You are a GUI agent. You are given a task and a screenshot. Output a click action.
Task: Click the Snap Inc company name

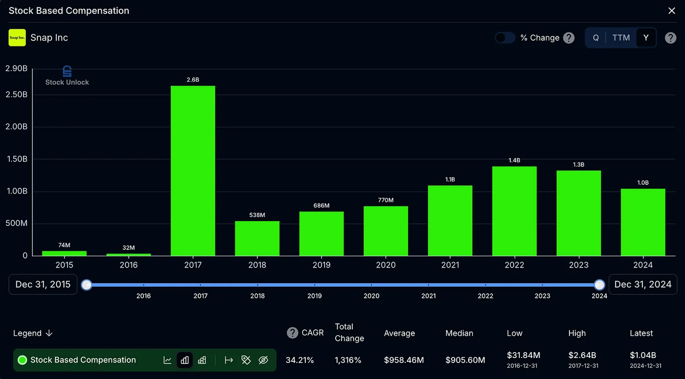click(49, 38)
